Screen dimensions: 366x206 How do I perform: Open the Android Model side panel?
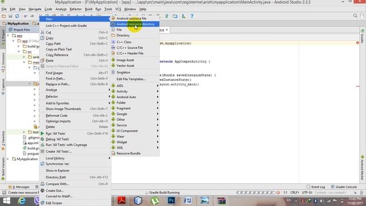(x=362, y=167)
